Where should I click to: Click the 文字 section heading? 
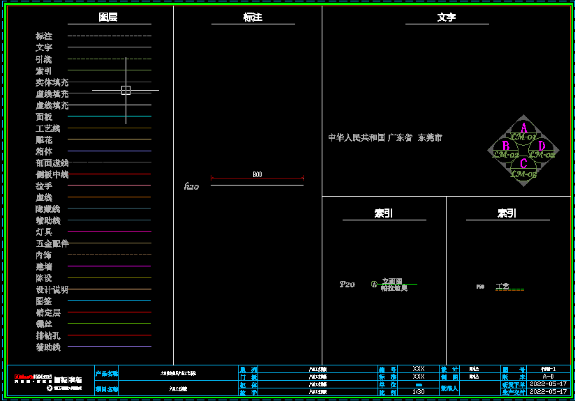447,17
